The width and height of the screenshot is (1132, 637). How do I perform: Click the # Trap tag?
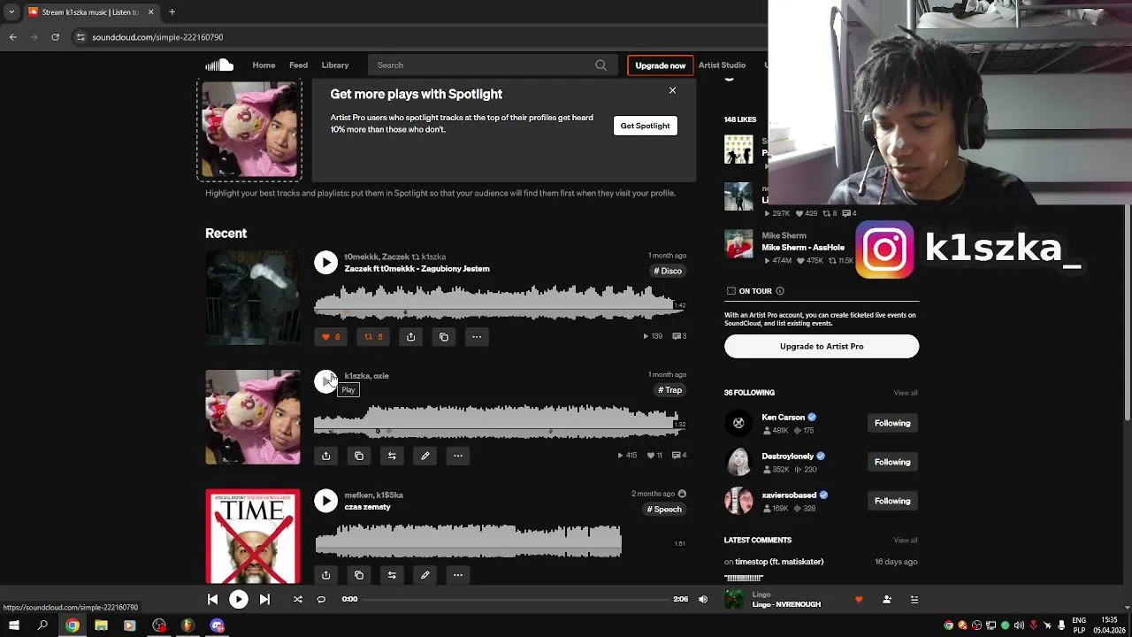pyautogui.click(x=669, y=390)
